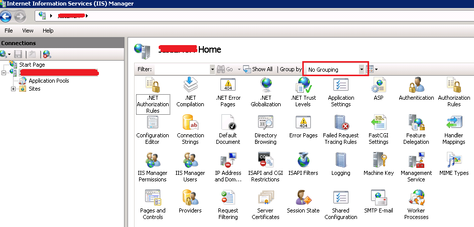The image size is (474, 227).
Task: Open Application Settings feature
Action: 341,92
